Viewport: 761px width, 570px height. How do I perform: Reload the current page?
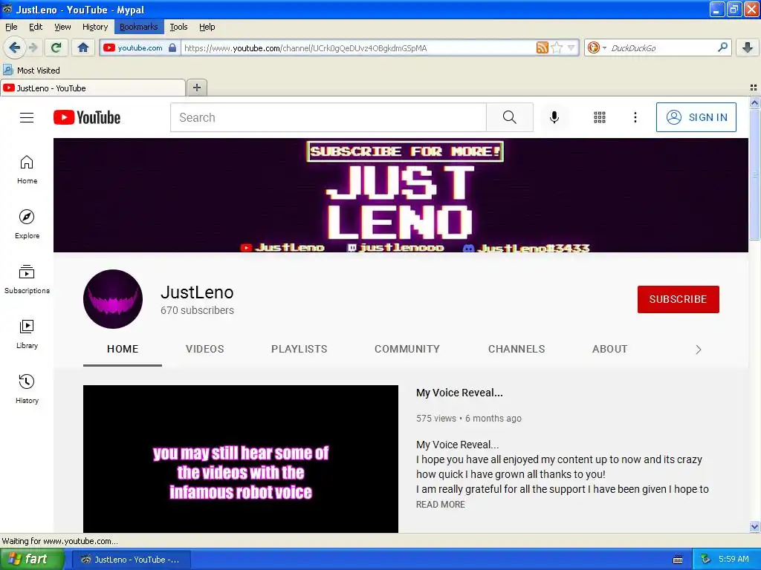click(x=56, y=47)
